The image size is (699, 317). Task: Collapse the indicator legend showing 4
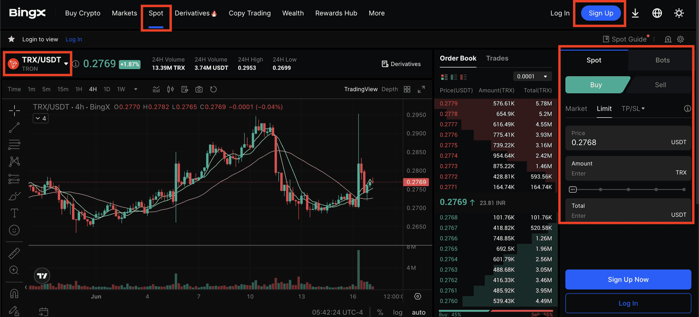40,118
